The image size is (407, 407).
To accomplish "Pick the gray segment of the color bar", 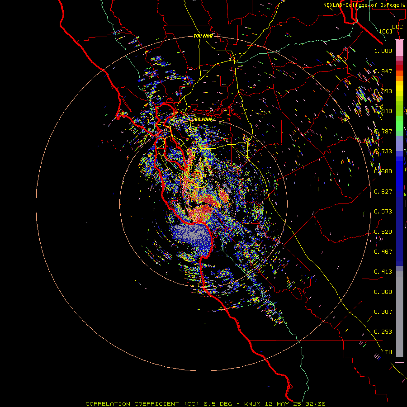I will point(399,314).
